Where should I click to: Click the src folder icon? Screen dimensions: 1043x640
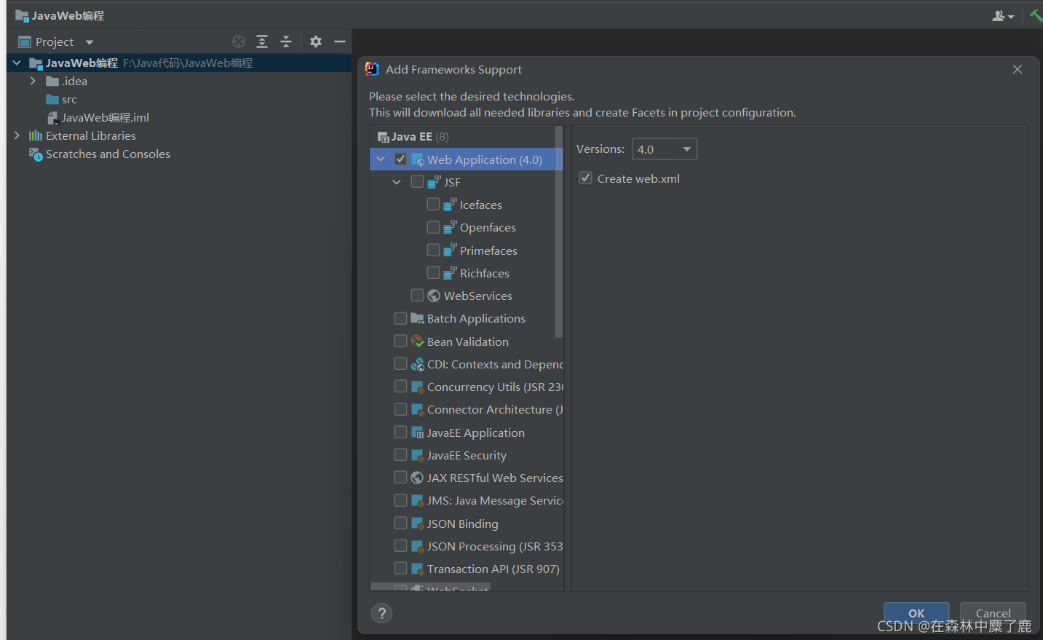tap(52, 99)
